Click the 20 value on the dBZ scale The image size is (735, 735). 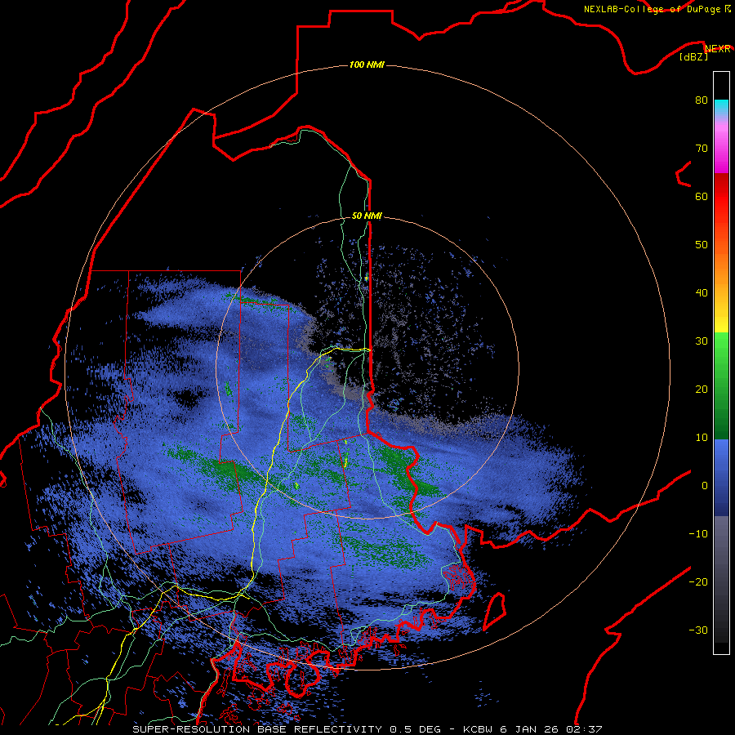[702, 389]
